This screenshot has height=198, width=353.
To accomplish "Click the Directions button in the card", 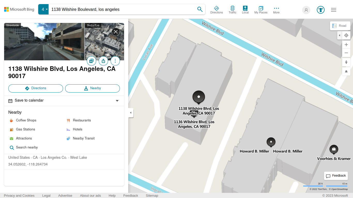I will tap(36, 88).
